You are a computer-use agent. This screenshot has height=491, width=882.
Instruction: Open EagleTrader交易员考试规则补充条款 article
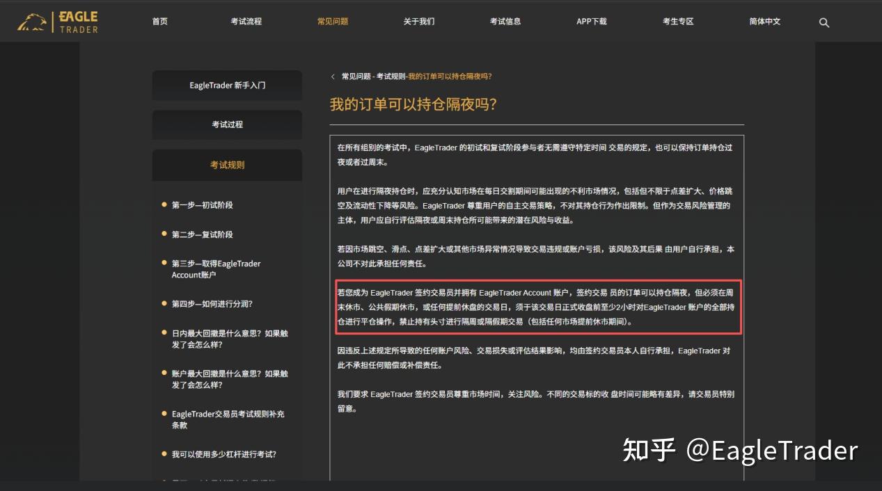(x=228, y=419)
